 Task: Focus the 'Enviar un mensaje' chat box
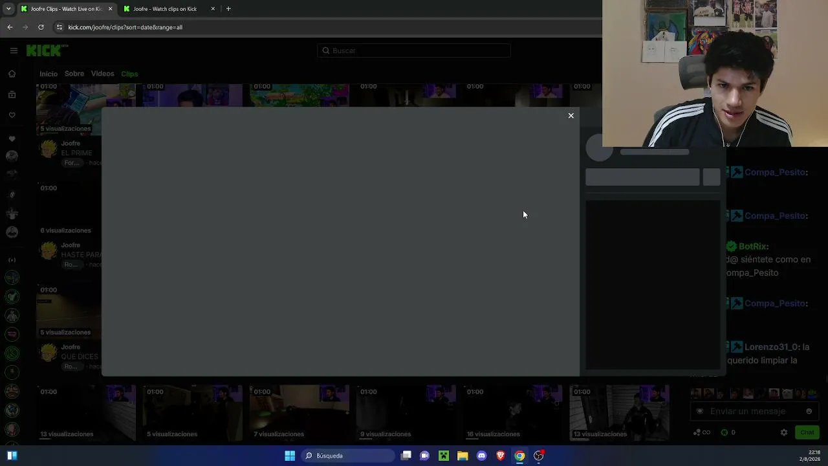click(x=755, y=411)
